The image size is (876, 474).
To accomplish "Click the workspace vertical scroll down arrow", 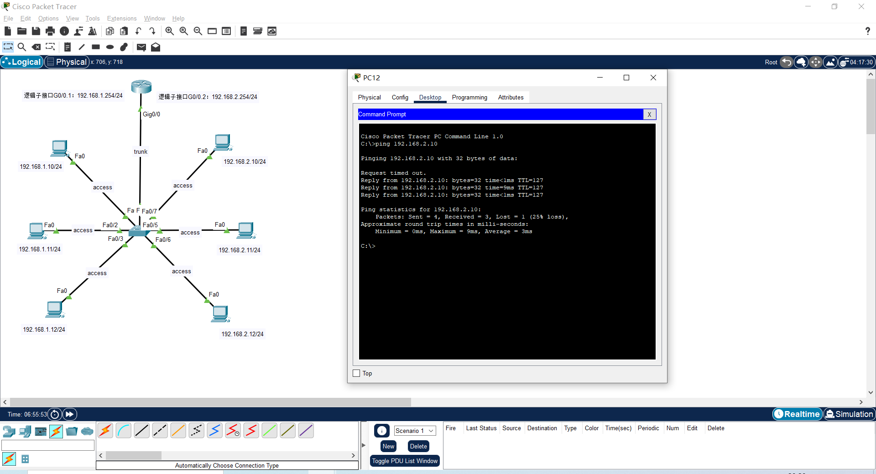I will [871, 392].
